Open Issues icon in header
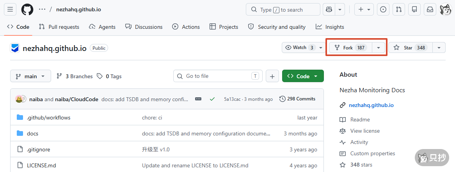Screen dimensions: 455x172 pos(383,10)
